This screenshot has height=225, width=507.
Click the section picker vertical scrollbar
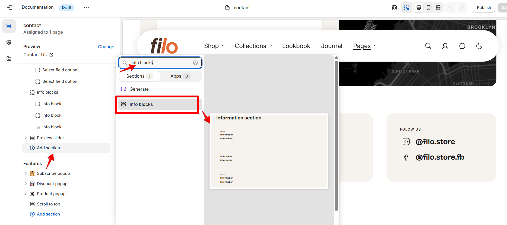[337, 136]
